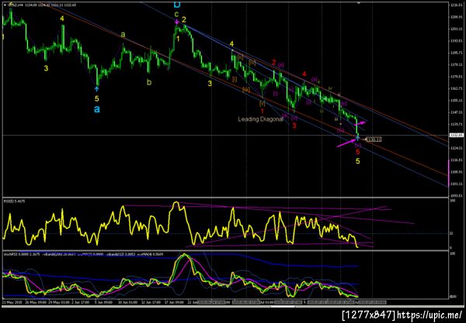Click the blue up arrow on the latest candle low
The image size is (466, 323).
pos(358,138)
